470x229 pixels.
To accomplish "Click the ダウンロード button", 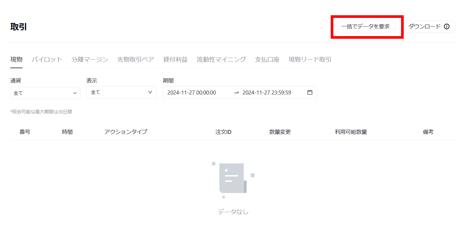I will point(429,27).
